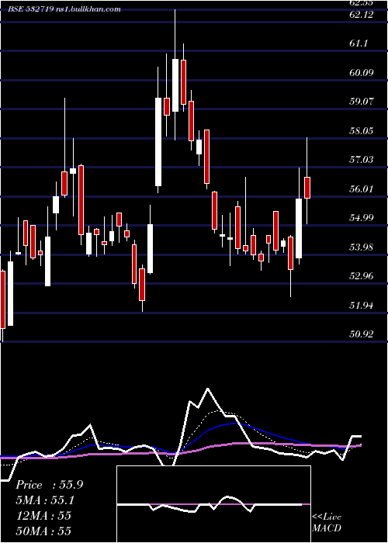
Task: Select the 61.1 price axis label
Action: [359, 43]
